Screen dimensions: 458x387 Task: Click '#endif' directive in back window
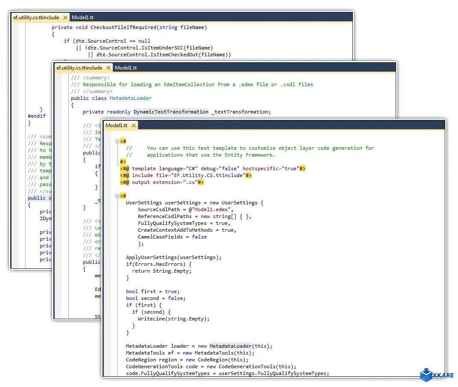36,116
